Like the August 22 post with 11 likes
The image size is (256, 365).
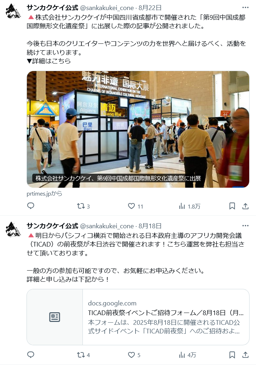tap(135, 206)
